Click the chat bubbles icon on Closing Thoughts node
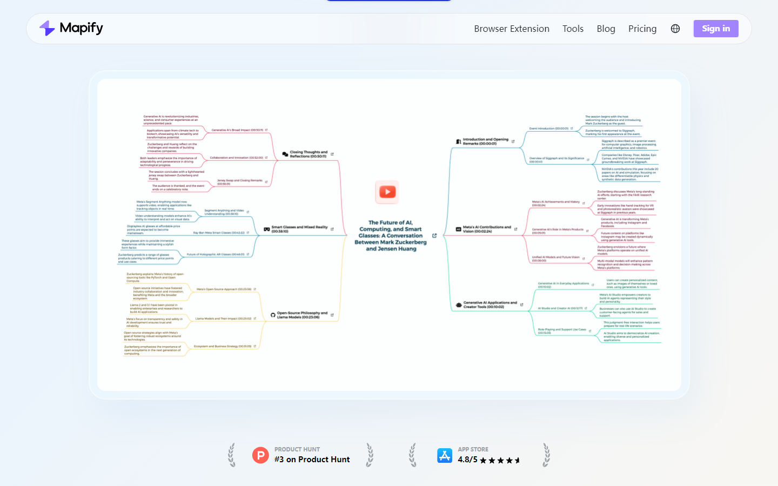The width and height of the screenshot is (778, 486). point(285,154)
